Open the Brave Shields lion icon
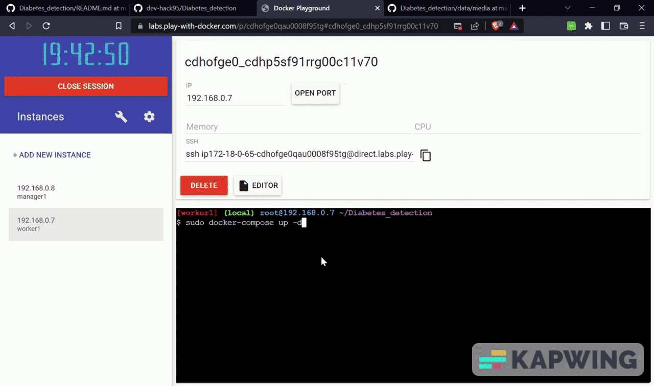 click(496, 26)
